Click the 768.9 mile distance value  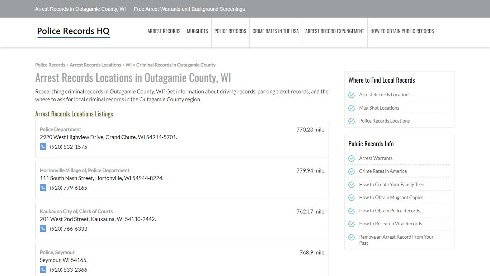click(x=312, y=252)
